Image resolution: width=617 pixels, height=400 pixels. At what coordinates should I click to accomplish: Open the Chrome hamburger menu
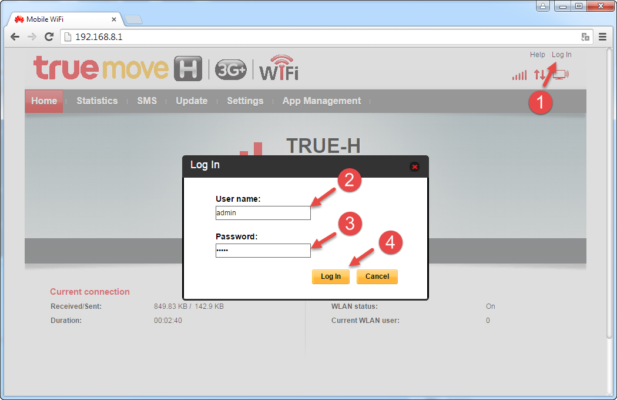tap(602, 36)
